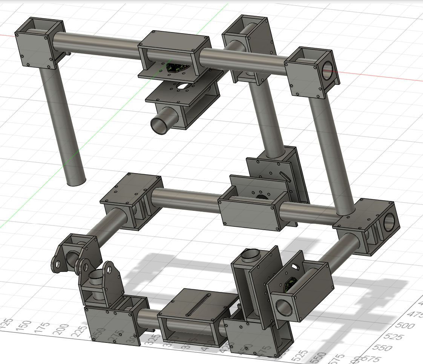Select the open-ended tube under the top center mount
The width and height of the screenshot is (423, 364).
[164, 121]
